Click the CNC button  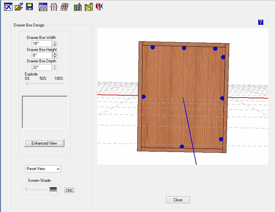click(x=69, y=191)
